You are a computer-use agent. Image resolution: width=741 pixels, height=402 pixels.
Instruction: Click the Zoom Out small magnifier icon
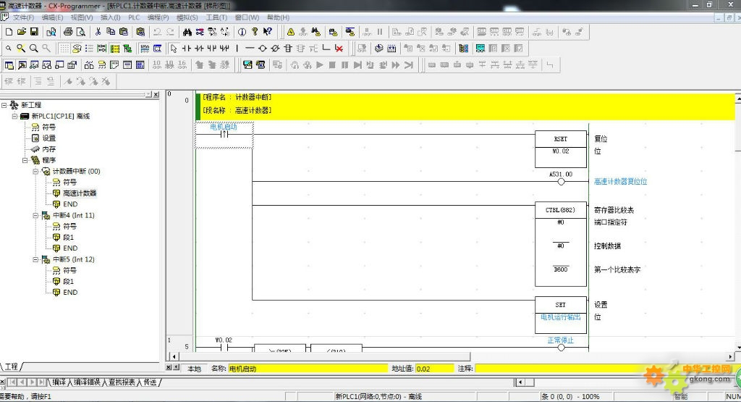(8, 49)
